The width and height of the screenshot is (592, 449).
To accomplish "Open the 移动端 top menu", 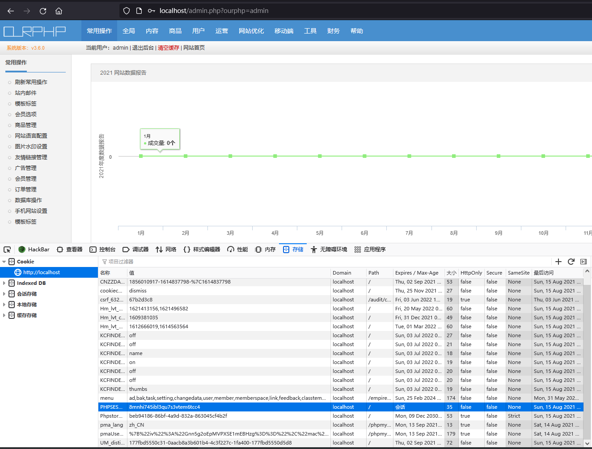I will click(284, 31).
